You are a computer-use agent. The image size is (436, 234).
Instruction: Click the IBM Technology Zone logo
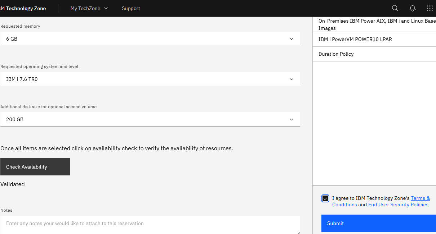click(23, 8)
